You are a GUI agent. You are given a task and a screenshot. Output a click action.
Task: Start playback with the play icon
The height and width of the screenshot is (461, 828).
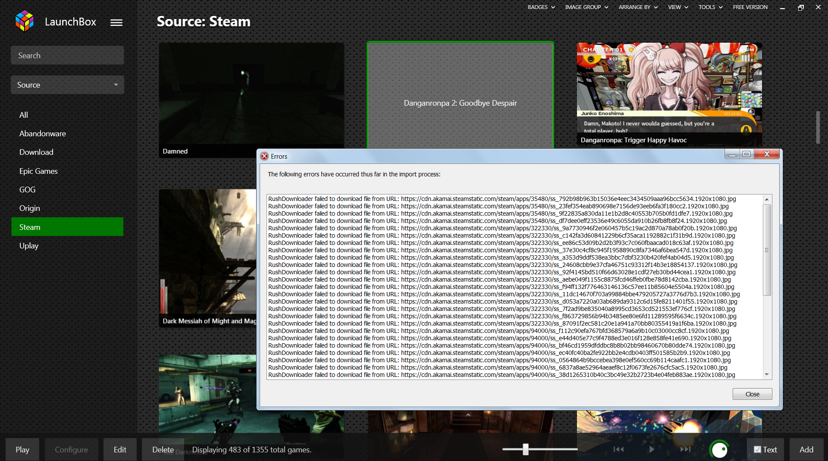(x=652, y=449)
